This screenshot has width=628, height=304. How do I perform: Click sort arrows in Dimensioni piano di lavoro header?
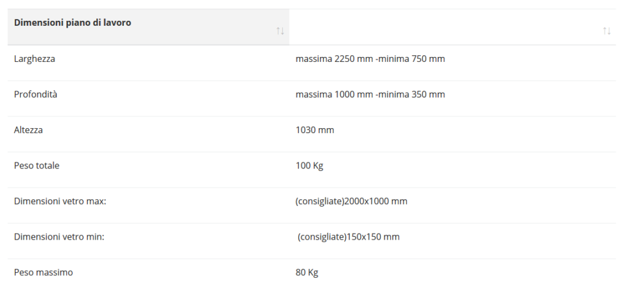point(280,31)
